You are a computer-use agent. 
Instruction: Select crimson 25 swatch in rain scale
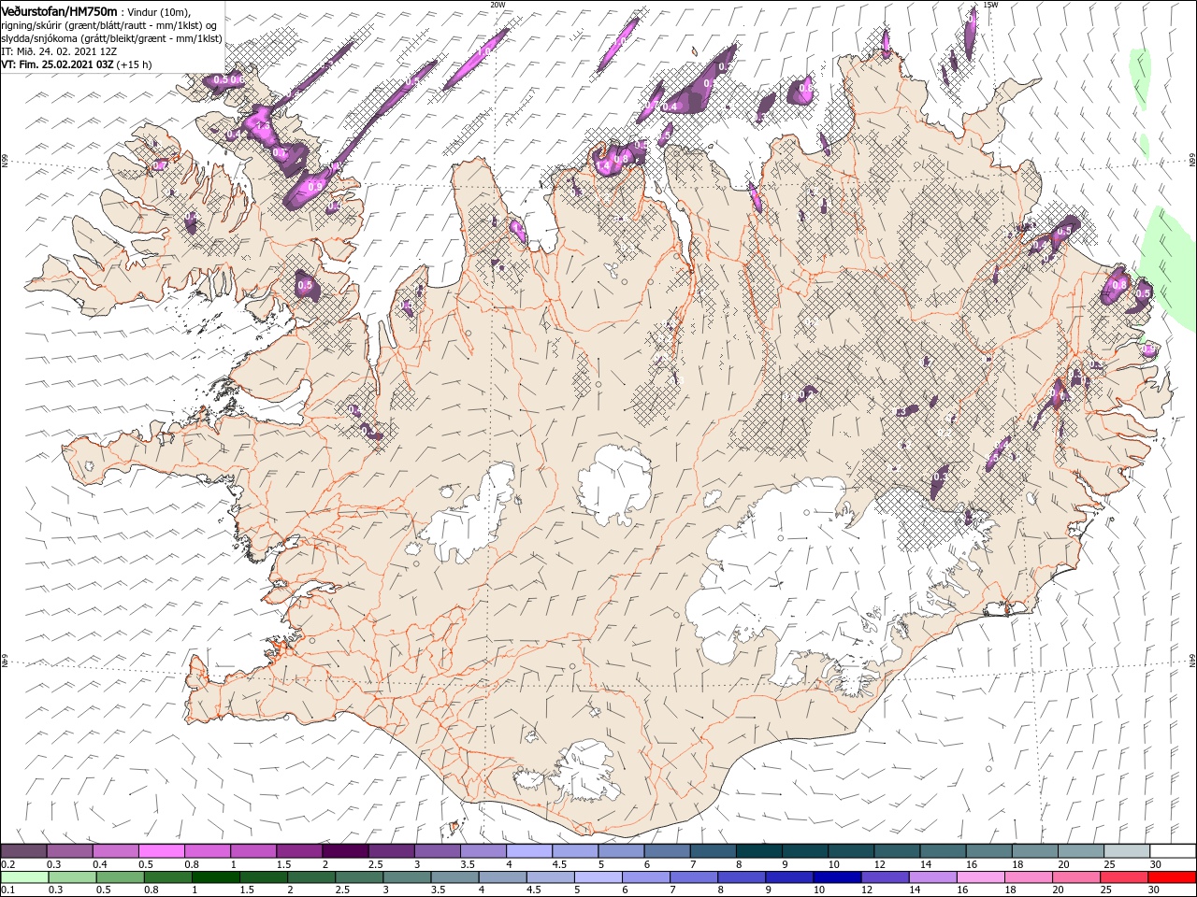tap(1123, 877)
